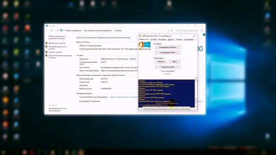Image resolution: width=276 pixels, height=155 pixels.
Task: Open the Главное окно tab in KMSAuto
Action: click(x=144, y=40)
